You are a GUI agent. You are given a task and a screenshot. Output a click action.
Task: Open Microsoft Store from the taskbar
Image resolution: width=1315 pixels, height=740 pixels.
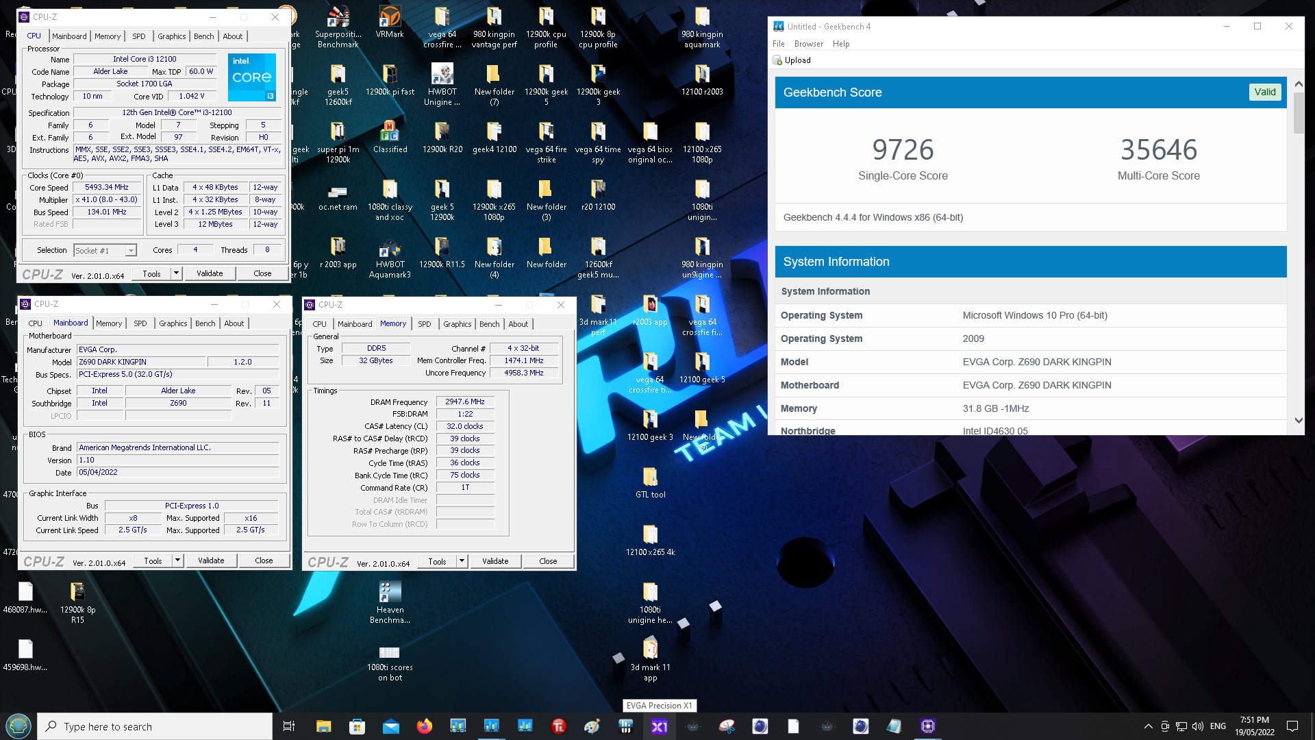click(358, 726)
